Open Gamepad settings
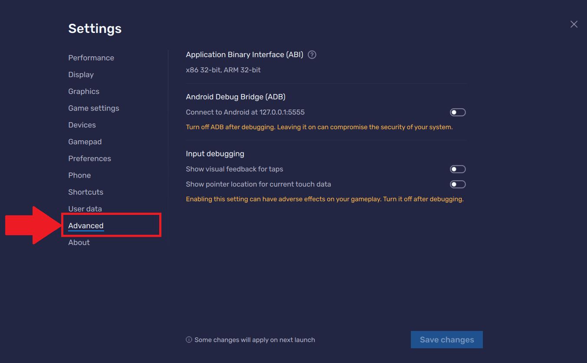The width and height of the screenshot is (587, 363). (85, 142)
